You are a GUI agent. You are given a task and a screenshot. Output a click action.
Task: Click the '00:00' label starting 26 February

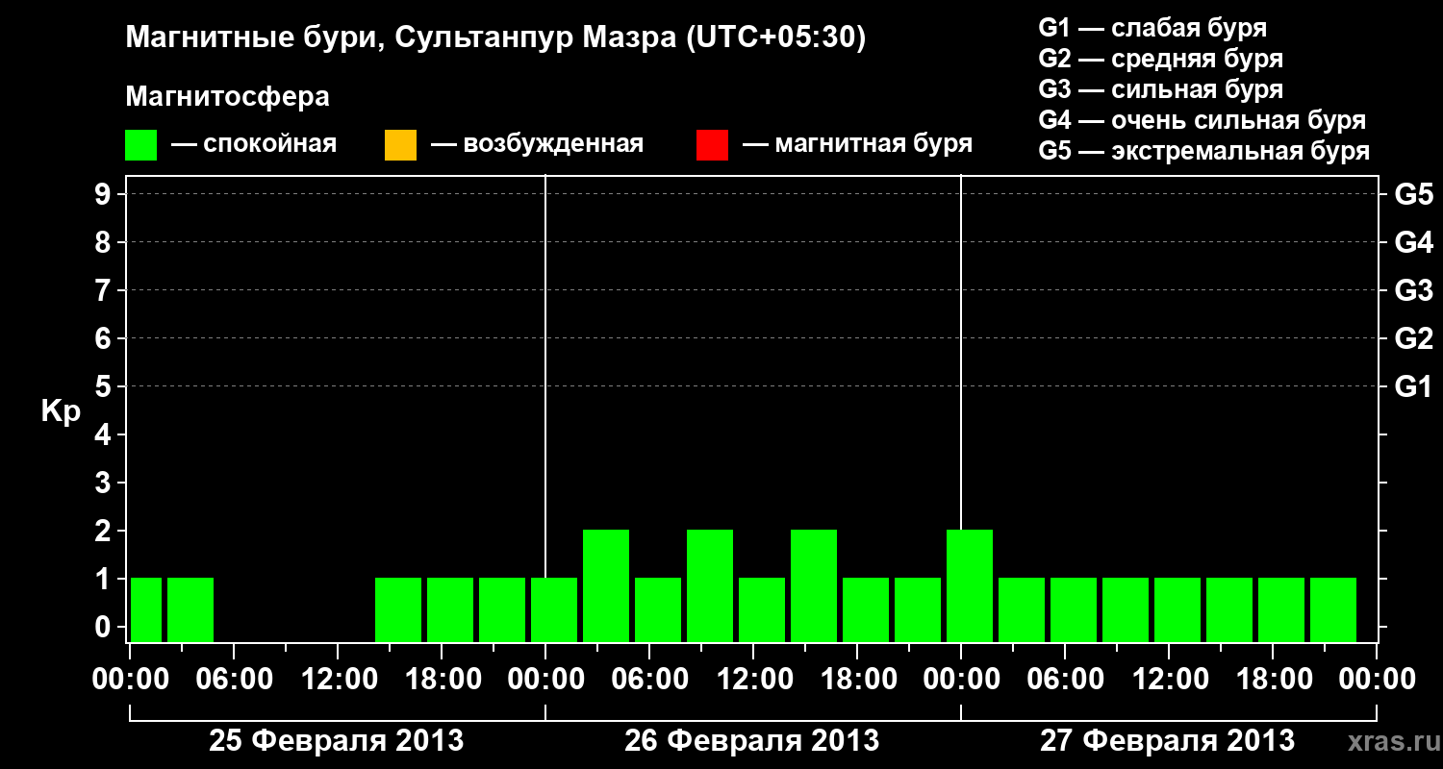coord(545,680)
